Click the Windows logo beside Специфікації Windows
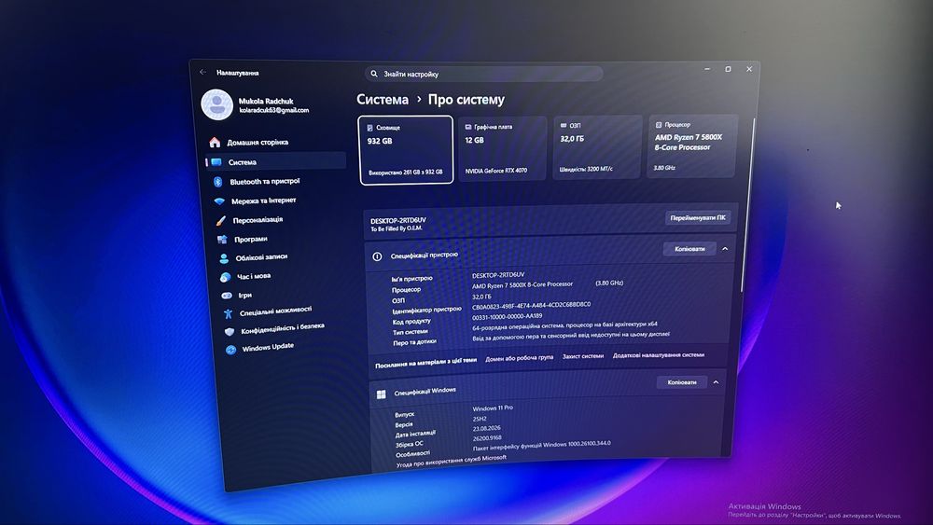Screen dimensions: 933x525 pyautogui.click(x=382, y=394)
